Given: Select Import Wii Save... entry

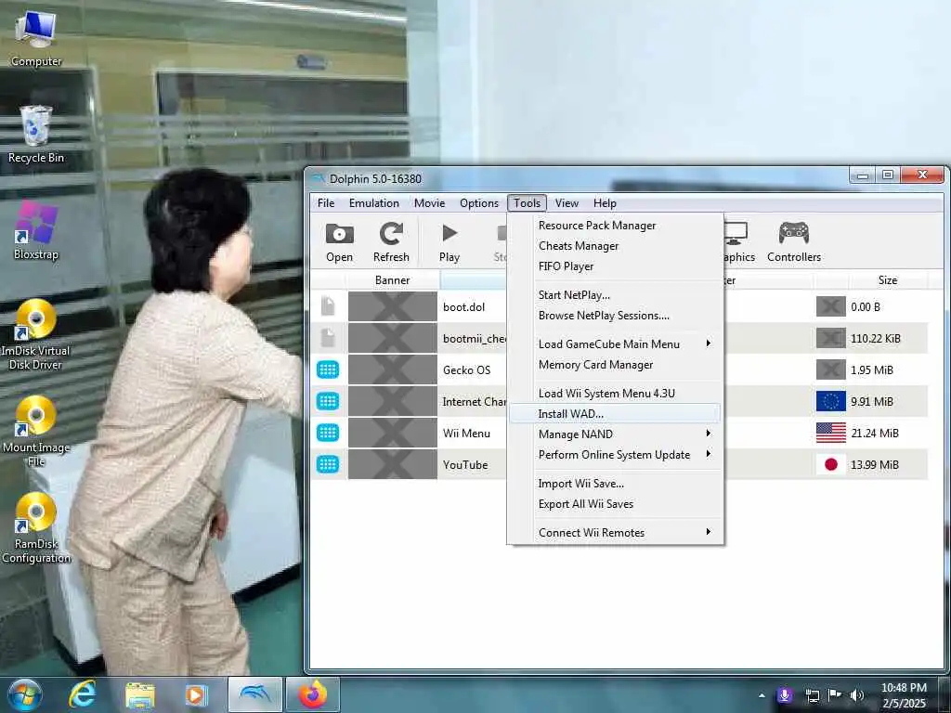Looking at the screenshot, I should tap(615, 483).
